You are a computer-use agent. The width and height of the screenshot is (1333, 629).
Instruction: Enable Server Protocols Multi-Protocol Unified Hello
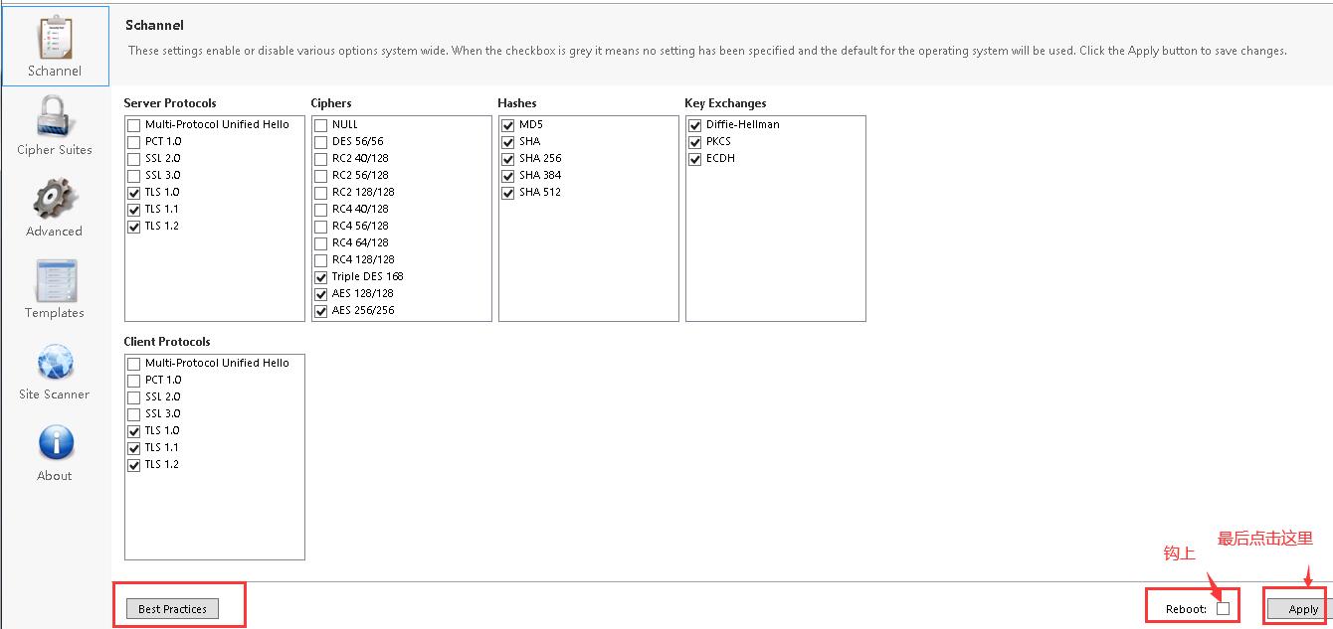coord(133,125)
